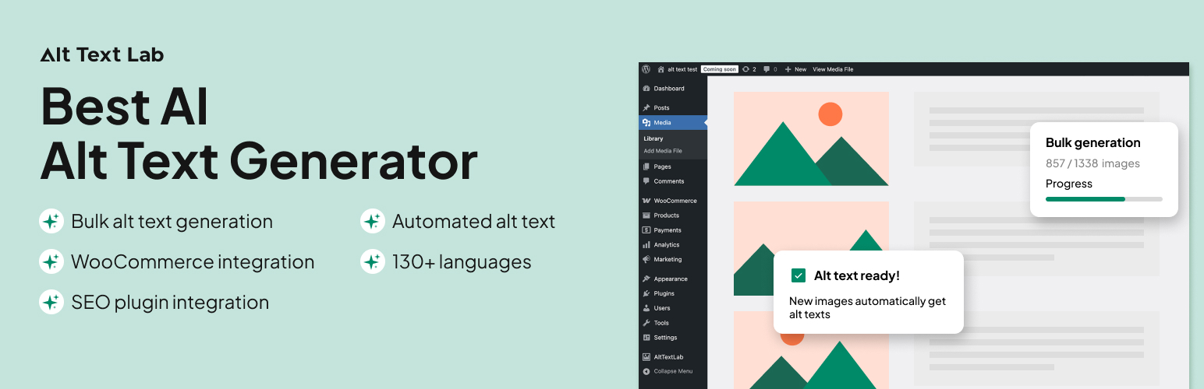
Task: Click sparkle icon beside Bulk alt text generation
Action: pos(51,222)
